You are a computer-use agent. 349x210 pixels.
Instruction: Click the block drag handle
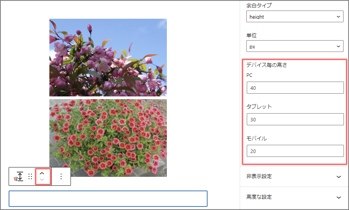(x=30, y=176)
